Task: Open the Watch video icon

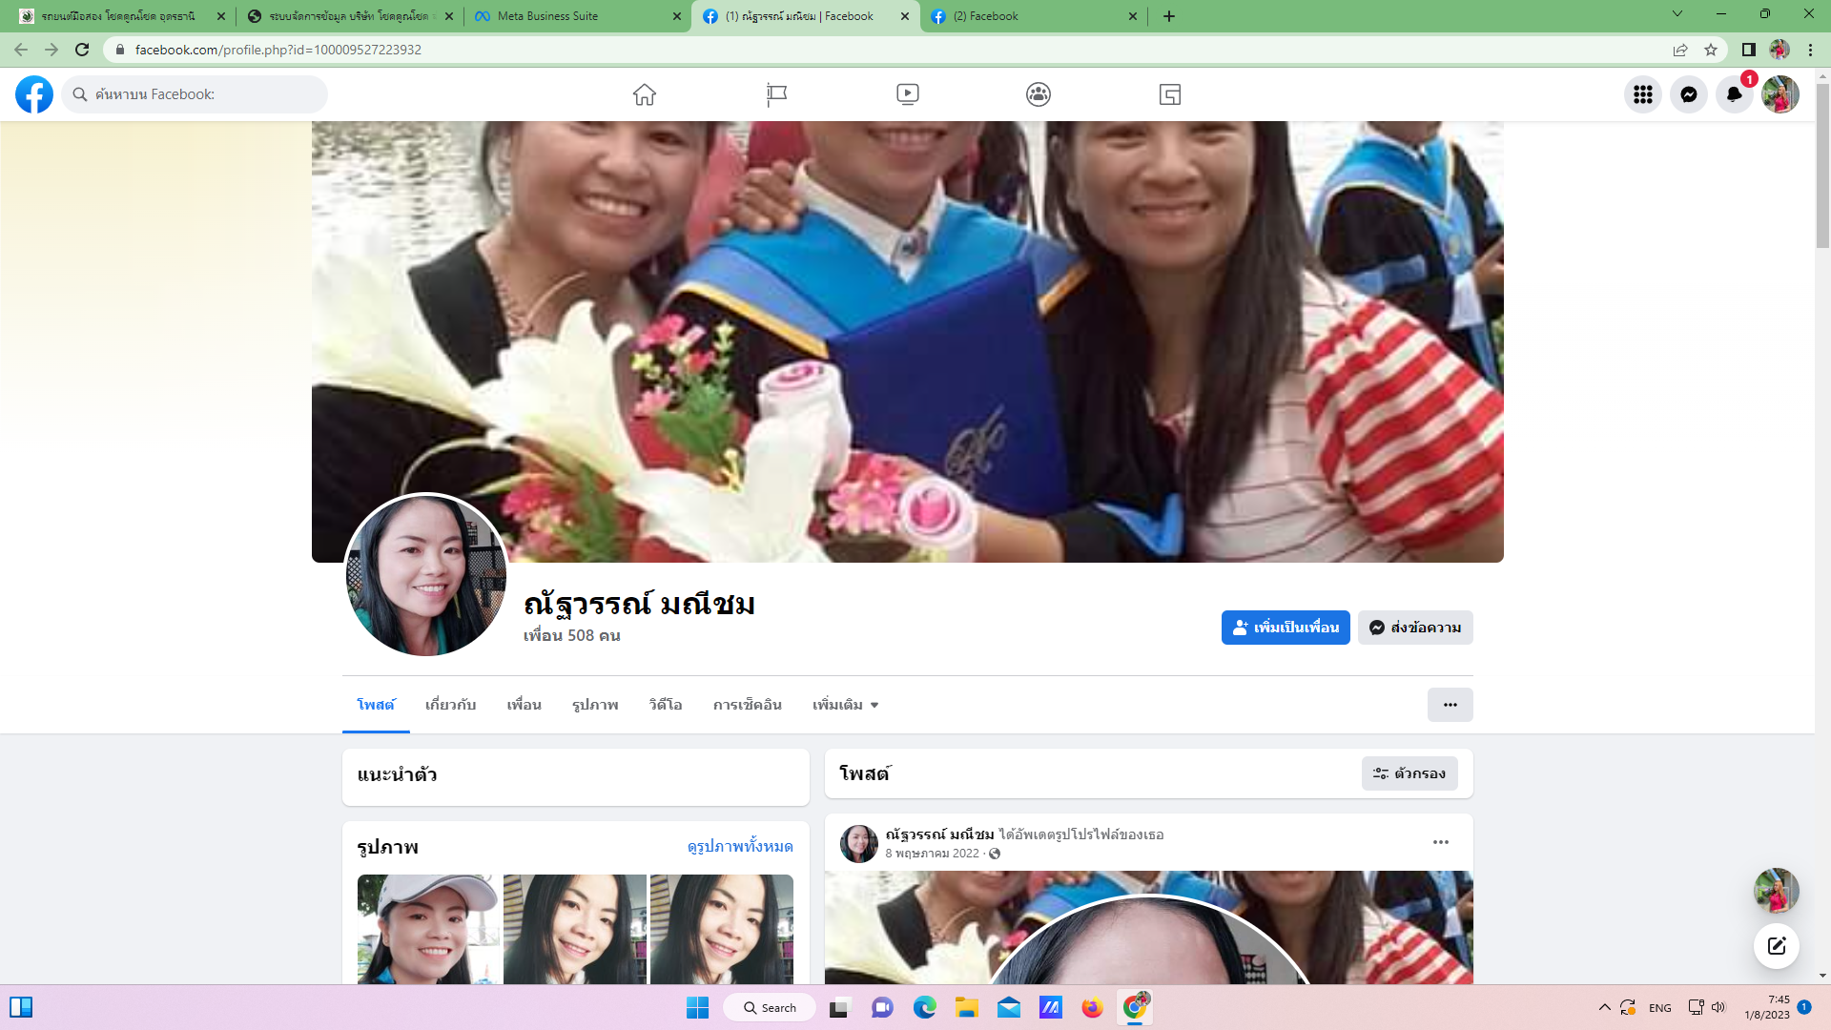Action: click(x=907, y=94)
